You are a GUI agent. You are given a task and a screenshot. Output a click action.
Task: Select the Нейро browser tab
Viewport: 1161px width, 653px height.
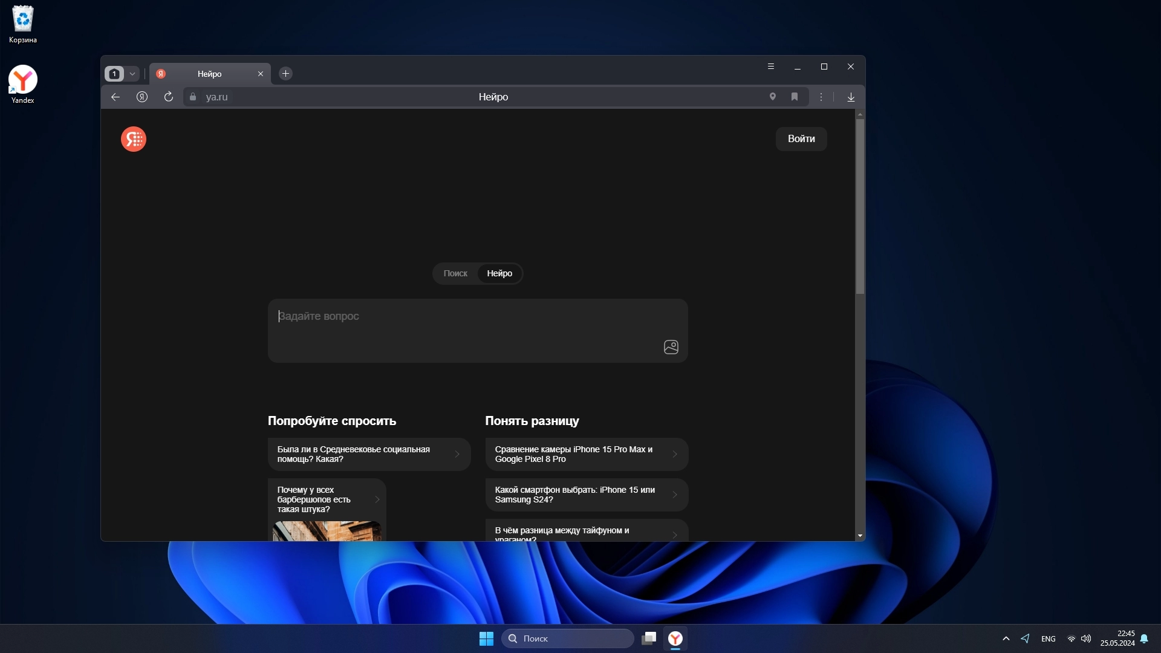click(209, 74)
